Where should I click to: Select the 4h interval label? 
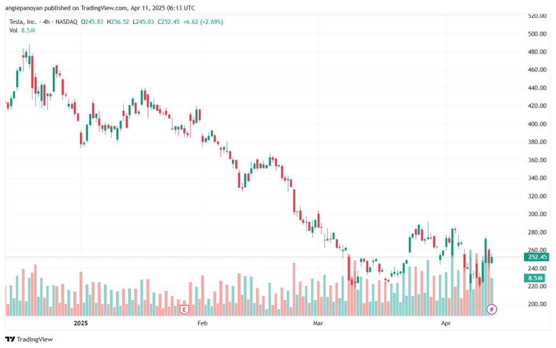47,22
